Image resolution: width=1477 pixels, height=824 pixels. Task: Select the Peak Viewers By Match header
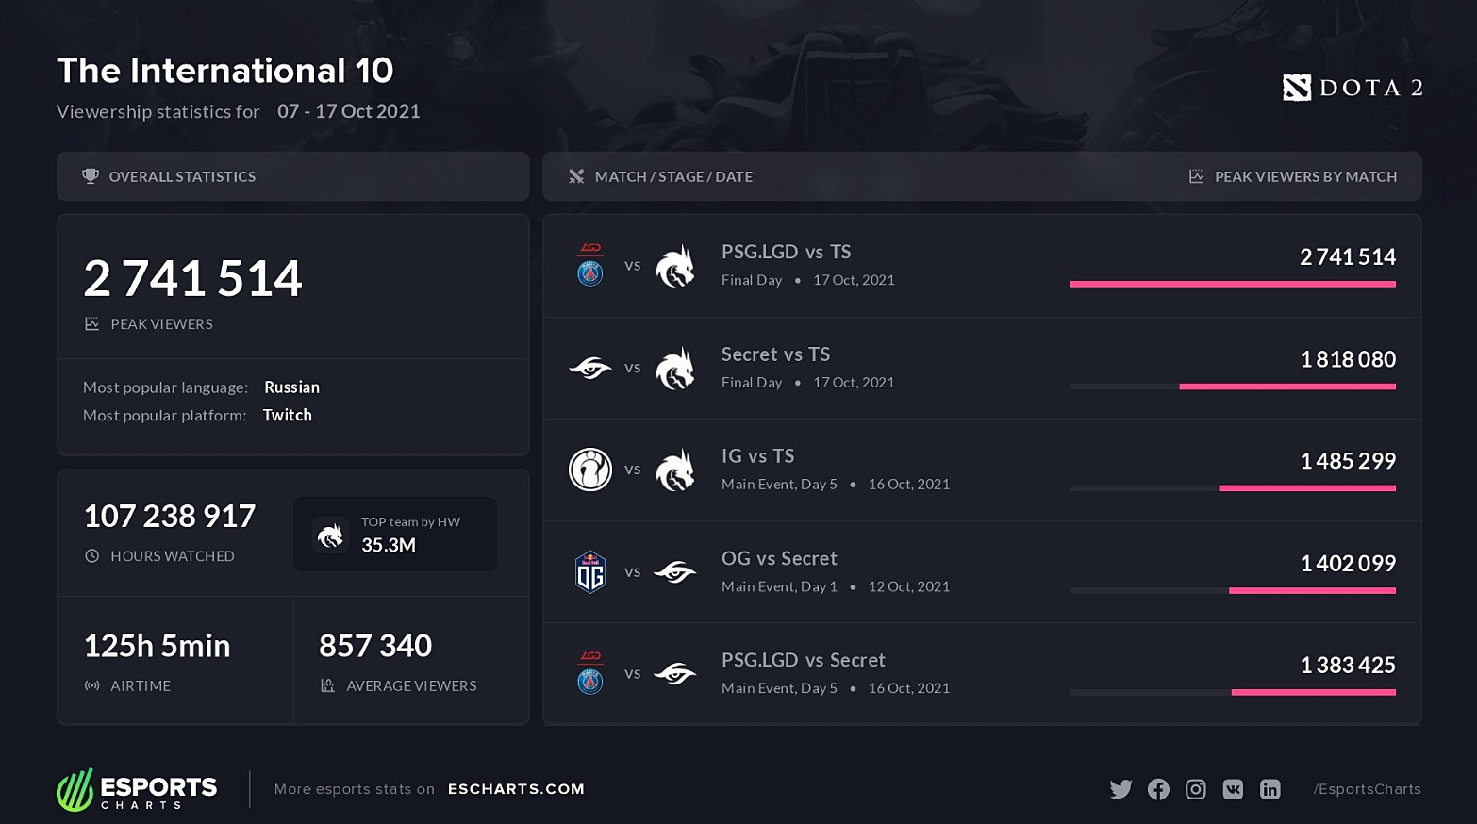coord(1305,176)
